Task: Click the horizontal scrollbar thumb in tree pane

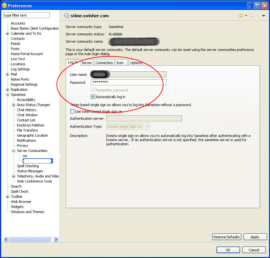Action: tap(30, 239)
